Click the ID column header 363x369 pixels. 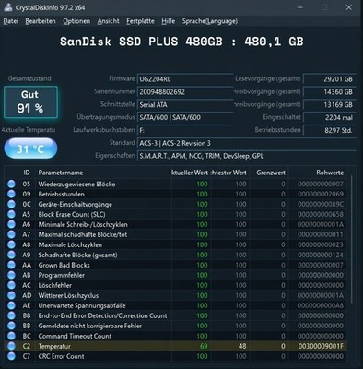[x=27, y=173]
